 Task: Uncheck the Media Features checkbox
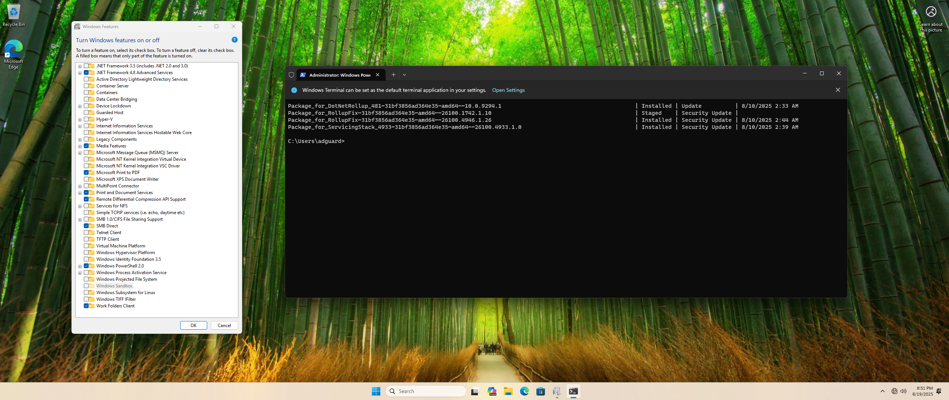[86, 146]
